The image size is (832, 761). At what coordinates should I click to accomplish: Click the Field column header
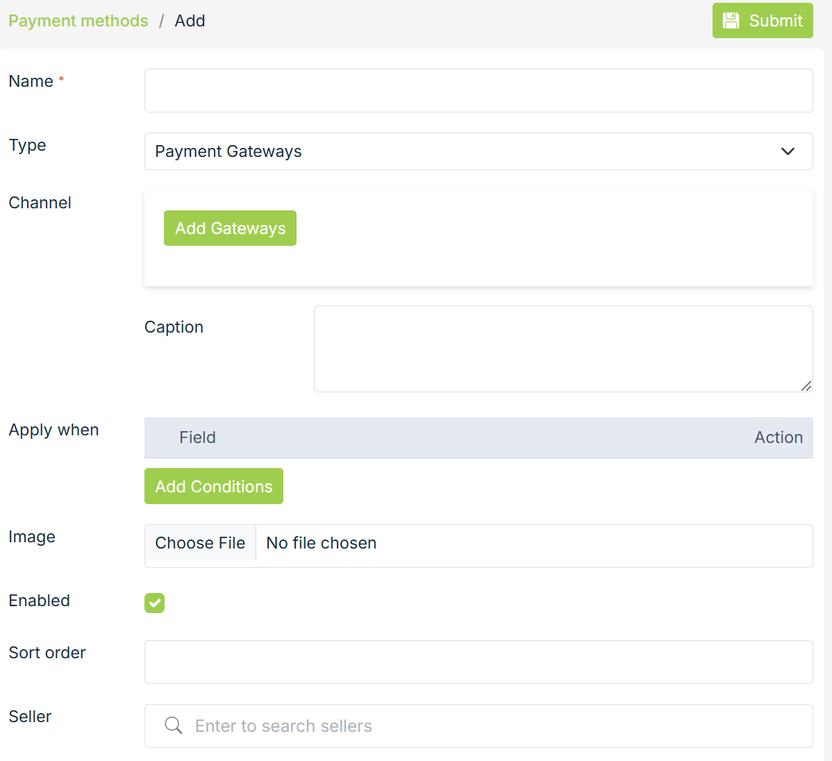tap(197, 437)
